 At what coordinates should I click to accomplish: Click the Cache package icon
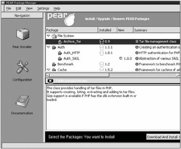pyautogui.click(x=54, y=70)
